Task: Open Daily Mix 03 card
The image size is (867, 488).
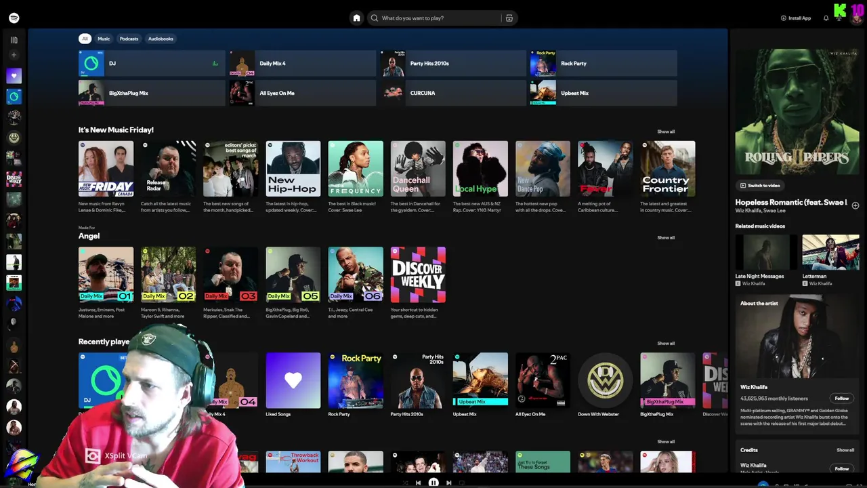Action: [x=230, y=274]
